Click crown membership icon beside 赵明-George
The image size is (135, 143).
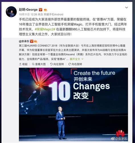coord(45,10)
